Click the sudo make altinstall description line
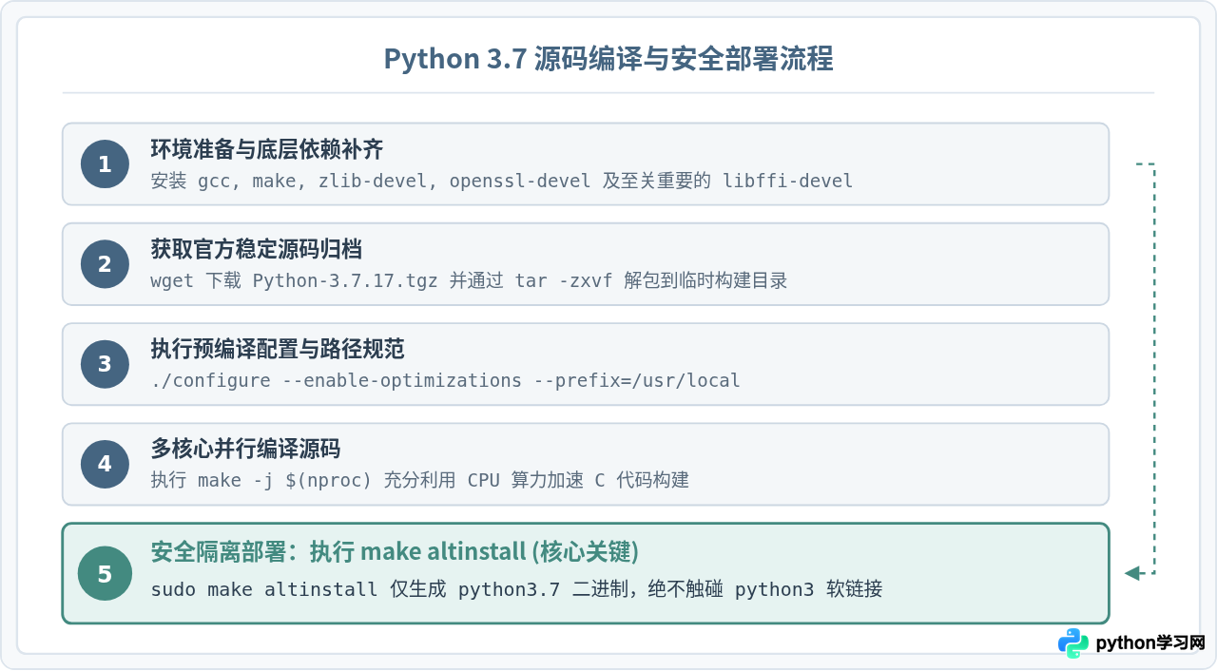Viewport: 1217px width, 671px height. click(x=516, y=589)
